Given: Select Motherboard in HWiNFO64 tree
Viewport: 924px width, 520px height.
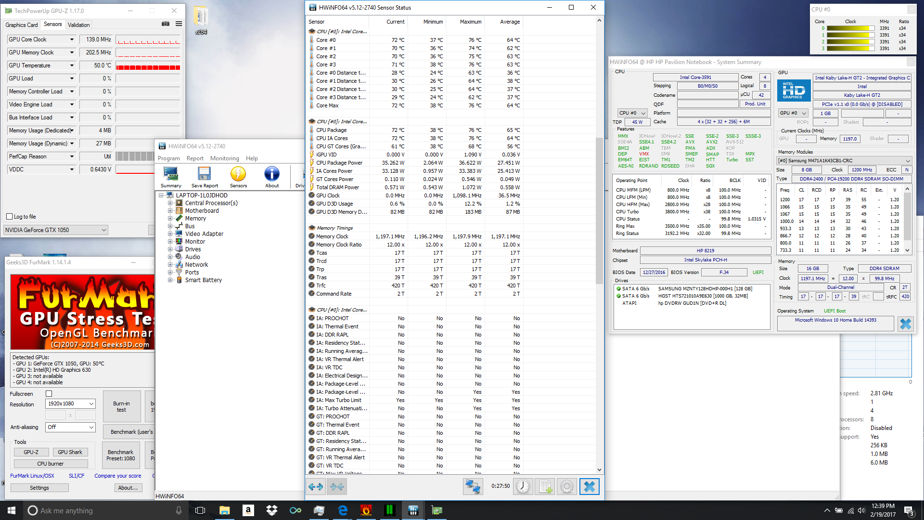Looking at the screenshot, I should [202, 211].
